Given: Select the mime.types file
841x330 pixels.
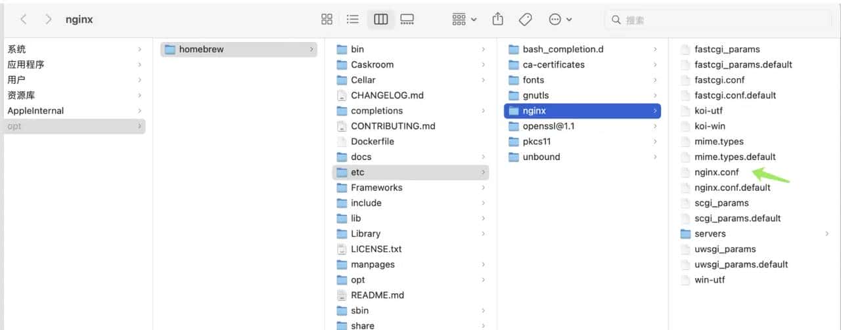Looking at the screenshot, I should 719,141.
